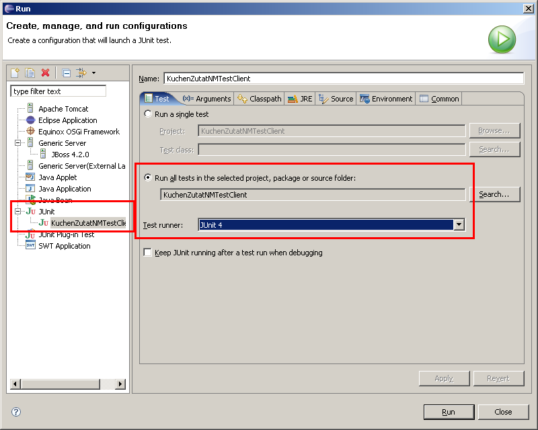538x430 pixels.
Task: Click tree horizontal scrollbar left arrow
Action: click(x=15, y=384)
